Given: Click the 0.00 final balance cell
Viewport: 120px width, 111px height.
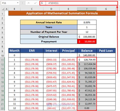Looking at the screenshot, I should [x=87, y=108].
